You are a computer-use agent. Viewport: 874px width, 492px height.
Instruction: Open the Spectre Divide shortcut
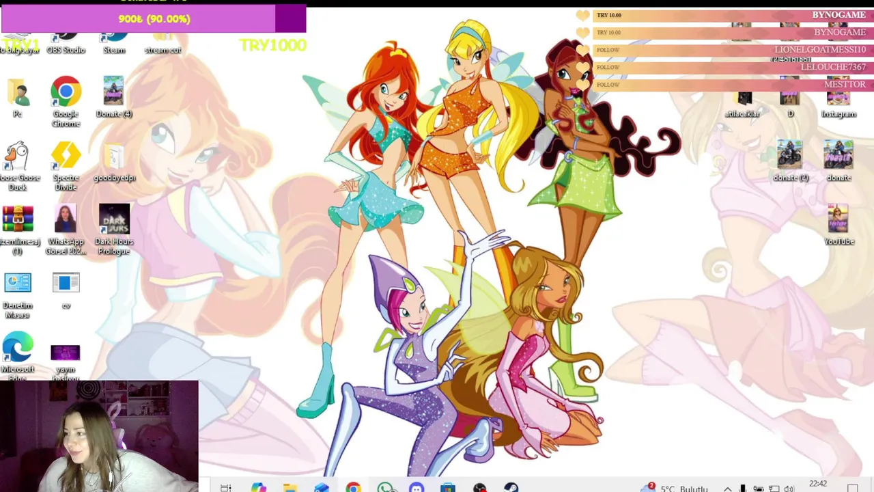coord(66,166)
